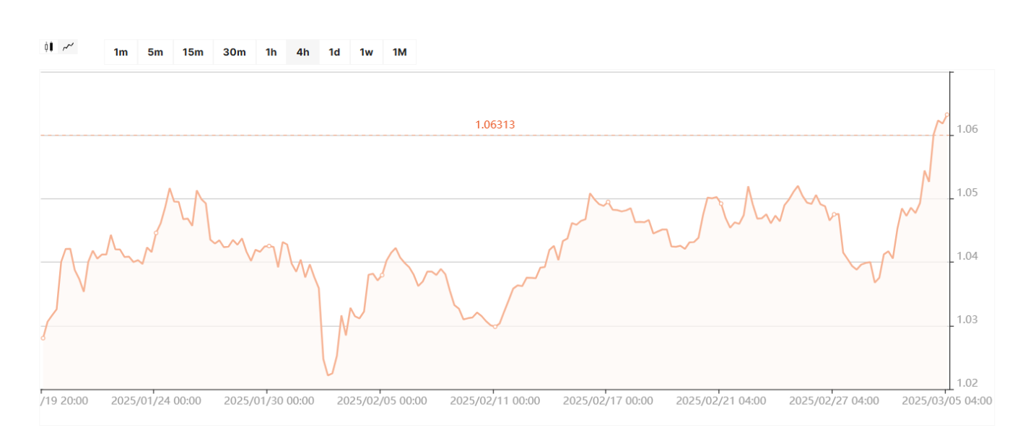Screen dimensions: 1015x433
Task: Click the 2025/02/05 00:00 date label
Action: [382, 401]
